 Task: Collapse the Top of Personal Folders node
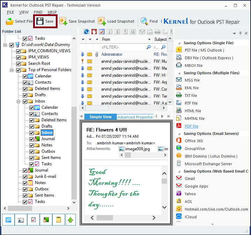(x=12, y=70)
